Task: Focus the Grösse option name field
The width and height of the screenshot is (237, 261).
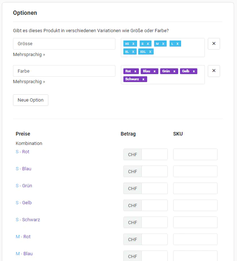Action: (64, 44)
